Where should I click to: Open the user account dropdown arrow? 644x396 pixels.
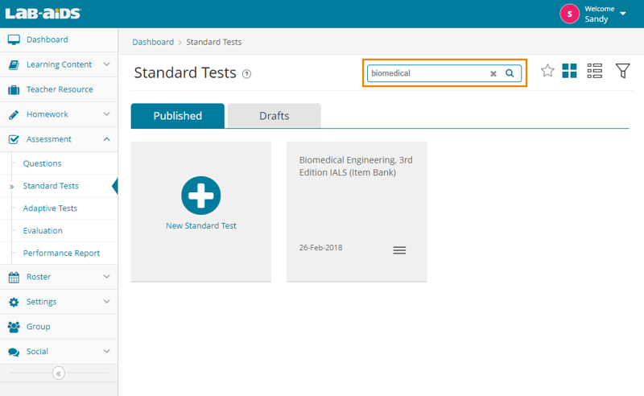click(623, 14)
